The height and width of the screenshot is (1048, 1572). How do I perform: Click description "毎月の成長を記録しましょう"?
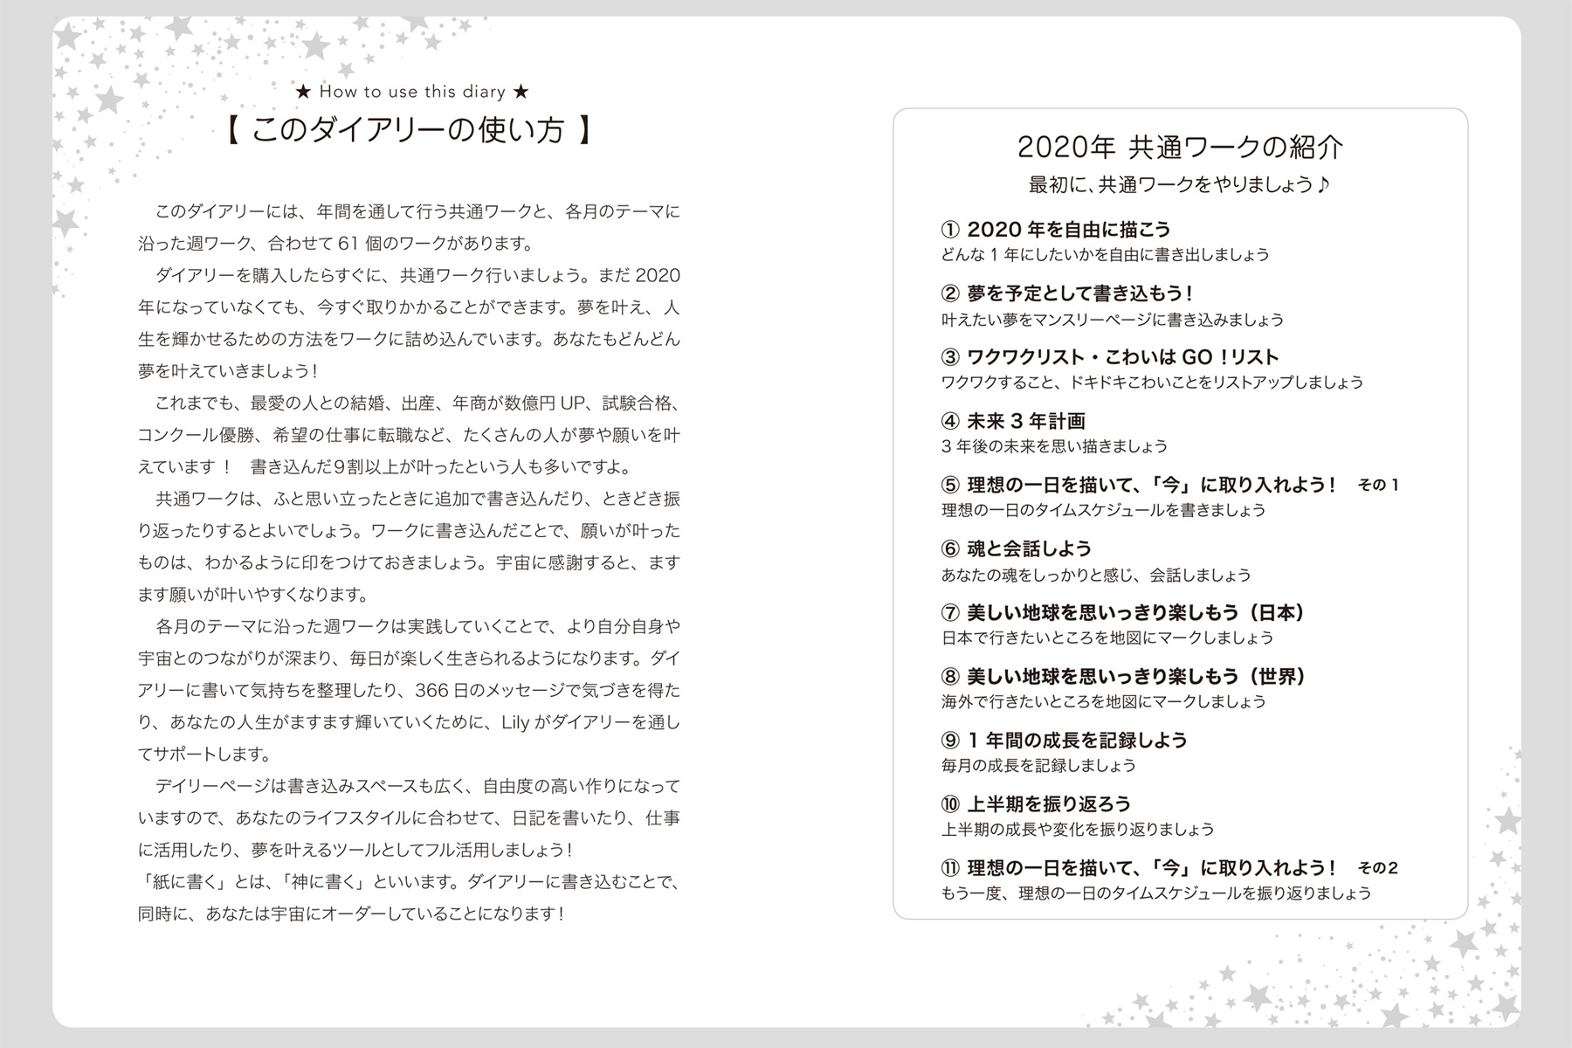(1038, 766)
